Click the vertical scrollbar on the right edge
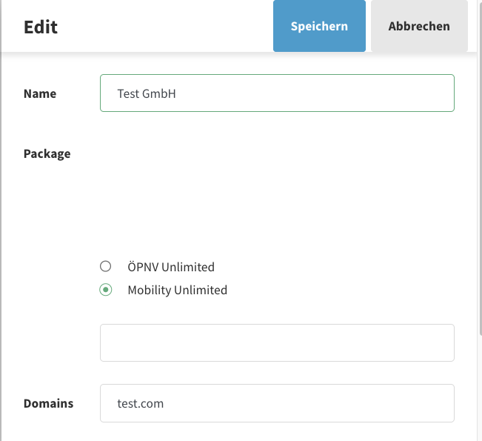This screenshot has width=482, height=441. (x=479, y=222)
